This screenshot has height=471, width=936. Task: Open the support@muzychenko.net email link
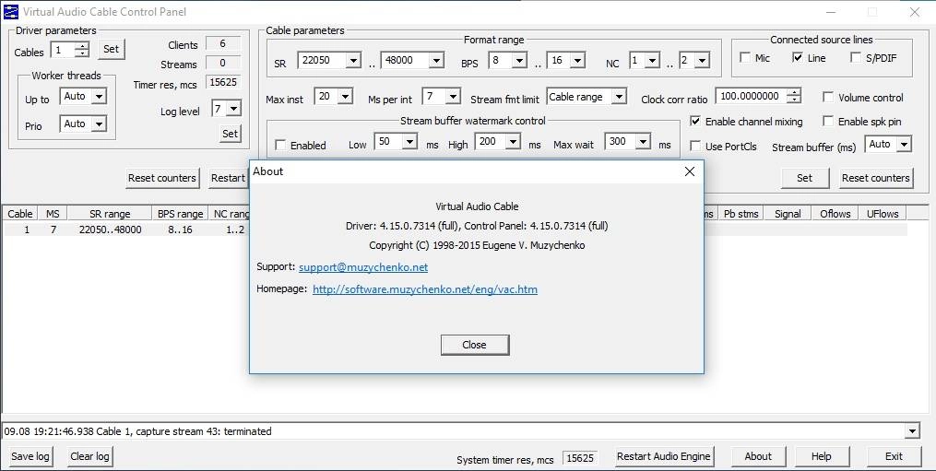(x=363, y=267)
